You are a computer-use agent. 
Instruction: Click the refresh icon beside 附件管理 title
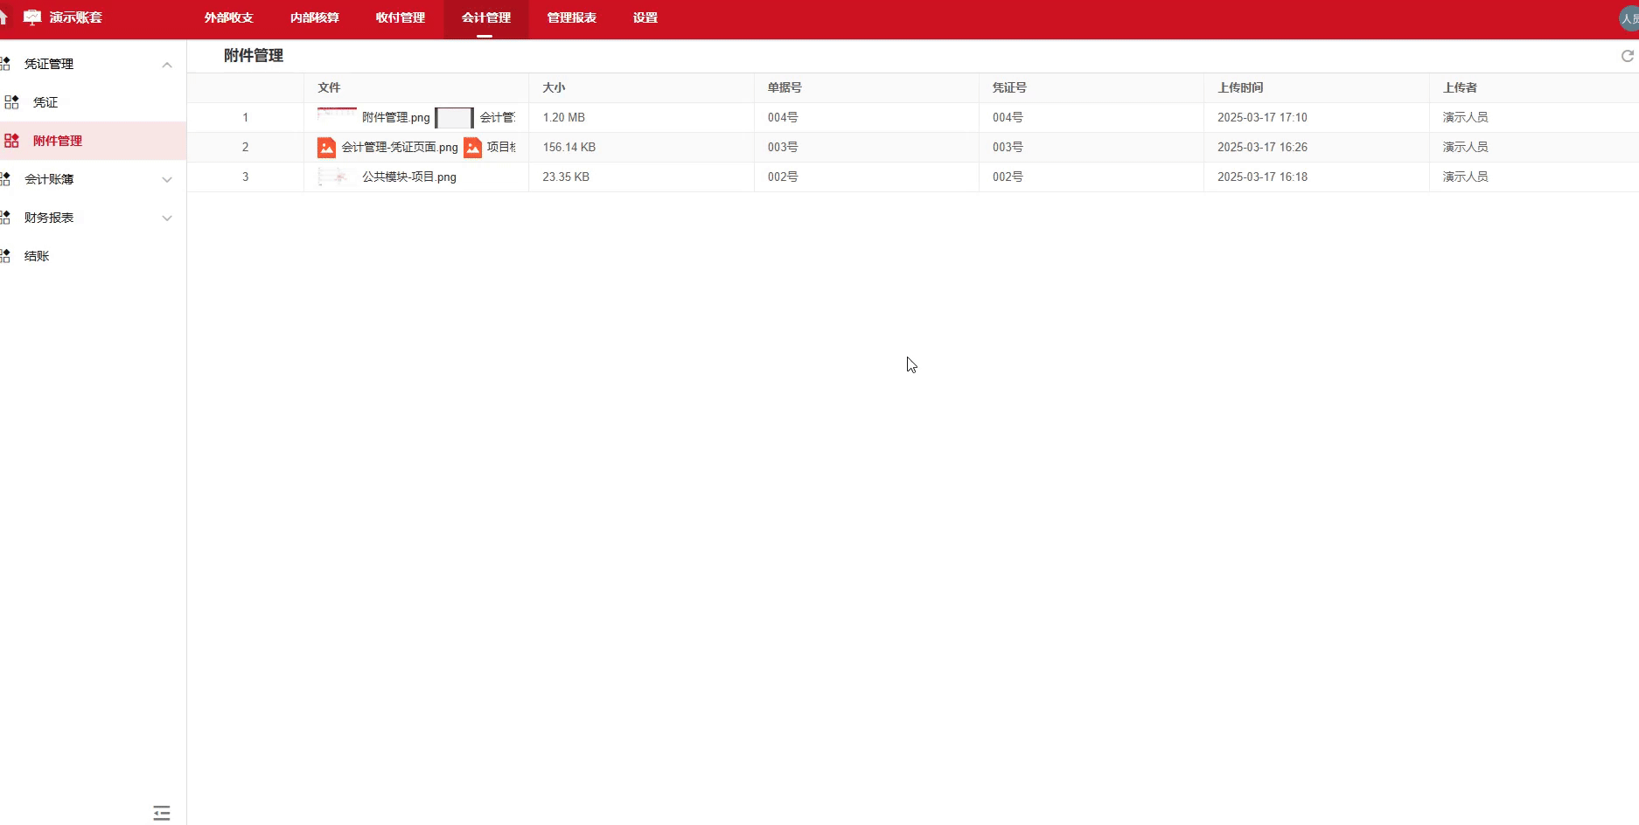1627,56
